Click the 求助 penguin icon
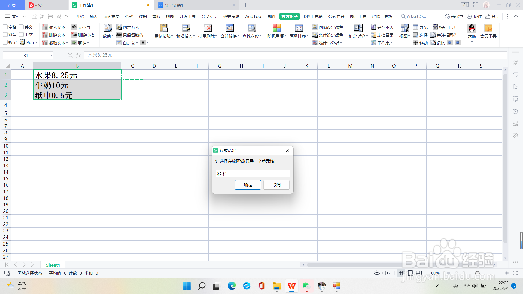Viewport: 523px width, 294px height. (x=472, y=28)
